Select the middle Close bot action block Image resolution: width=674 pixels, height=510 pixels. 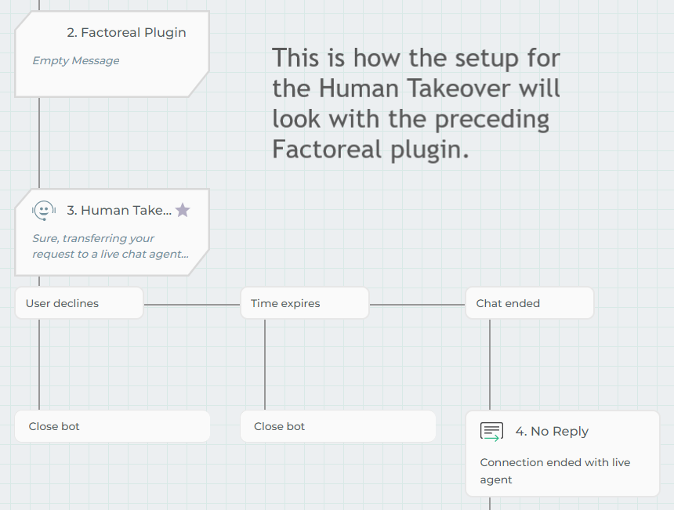point(338,426)
